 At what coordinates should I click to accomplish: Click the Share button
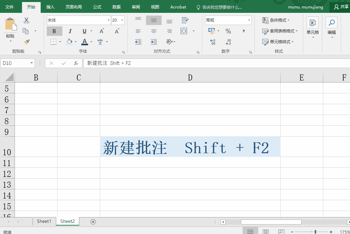click(341, 7)
